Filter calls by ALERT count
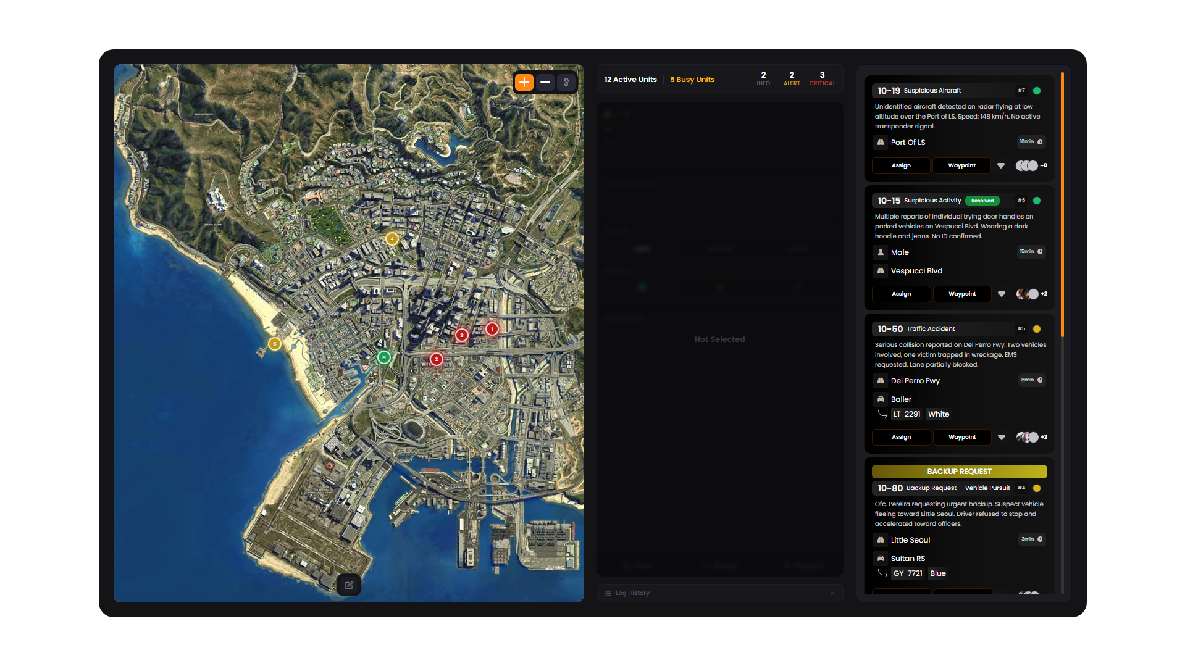The image size is (1185, 666). 792,78
